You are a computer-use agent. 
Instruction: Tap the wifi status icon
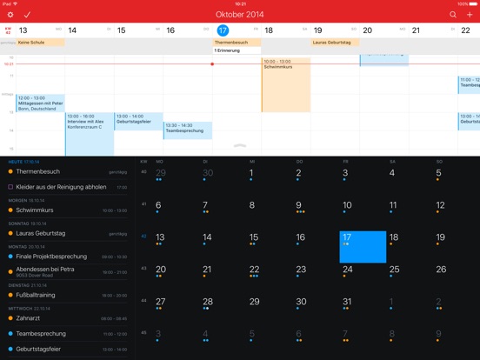tap(16, 3)
